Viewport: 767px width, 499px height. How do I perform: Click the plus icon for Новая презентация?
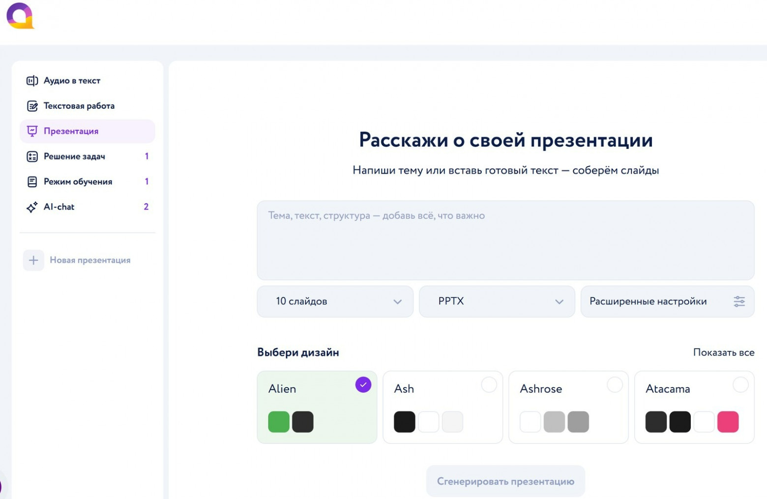(x=33, y=260)
